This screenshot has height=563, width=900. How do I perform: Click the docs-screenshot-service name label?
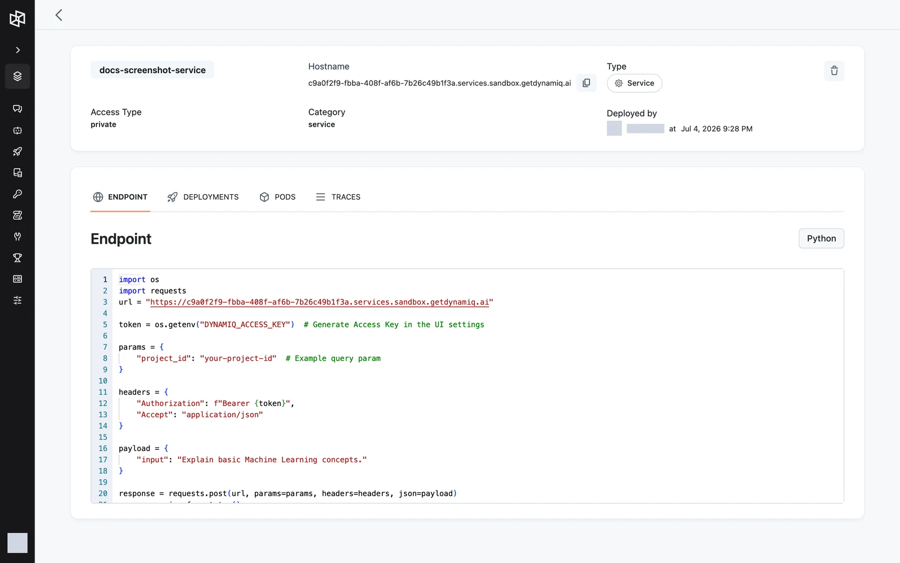152,70
